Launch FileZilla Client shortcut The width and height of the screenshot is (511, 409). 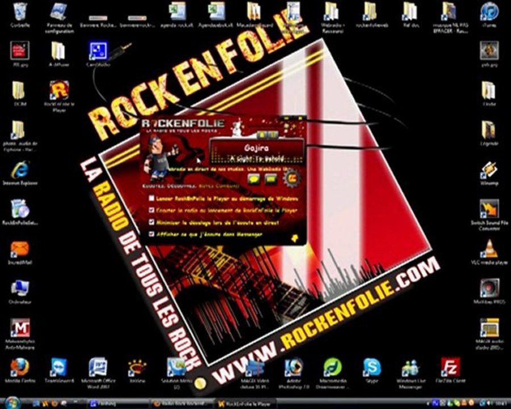[x=450, y=371]
